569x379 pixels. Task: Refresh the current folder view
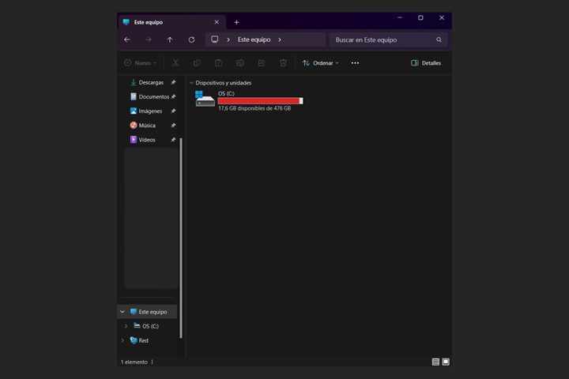(191, 39)
